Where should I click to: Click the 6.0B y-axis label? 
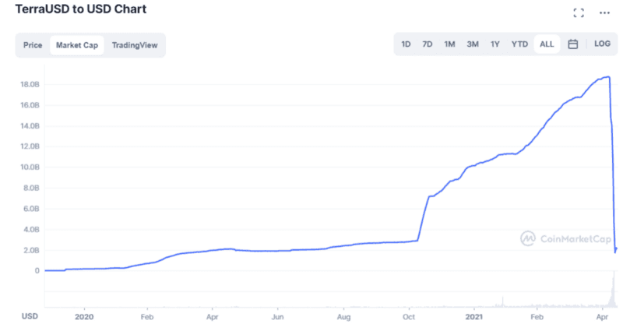pyautogui.click(x=31, y=209)
